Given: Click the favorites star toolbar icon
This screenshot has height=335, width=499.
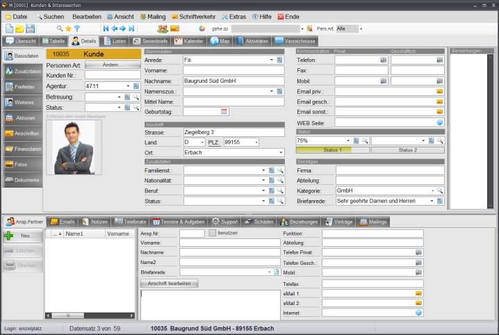Looking at the screenshot, I should [x=68, y=28].
